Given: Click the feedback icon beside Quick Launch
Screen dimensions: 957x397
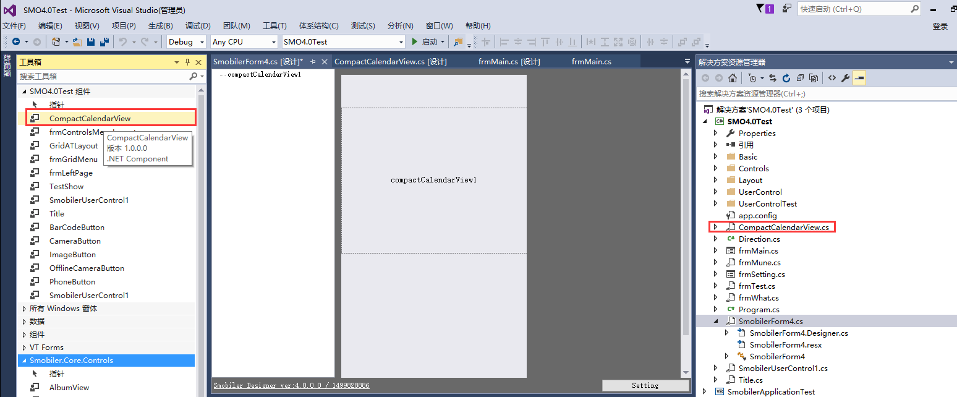Looking at the screenshot, I should (x=786, y=9).
